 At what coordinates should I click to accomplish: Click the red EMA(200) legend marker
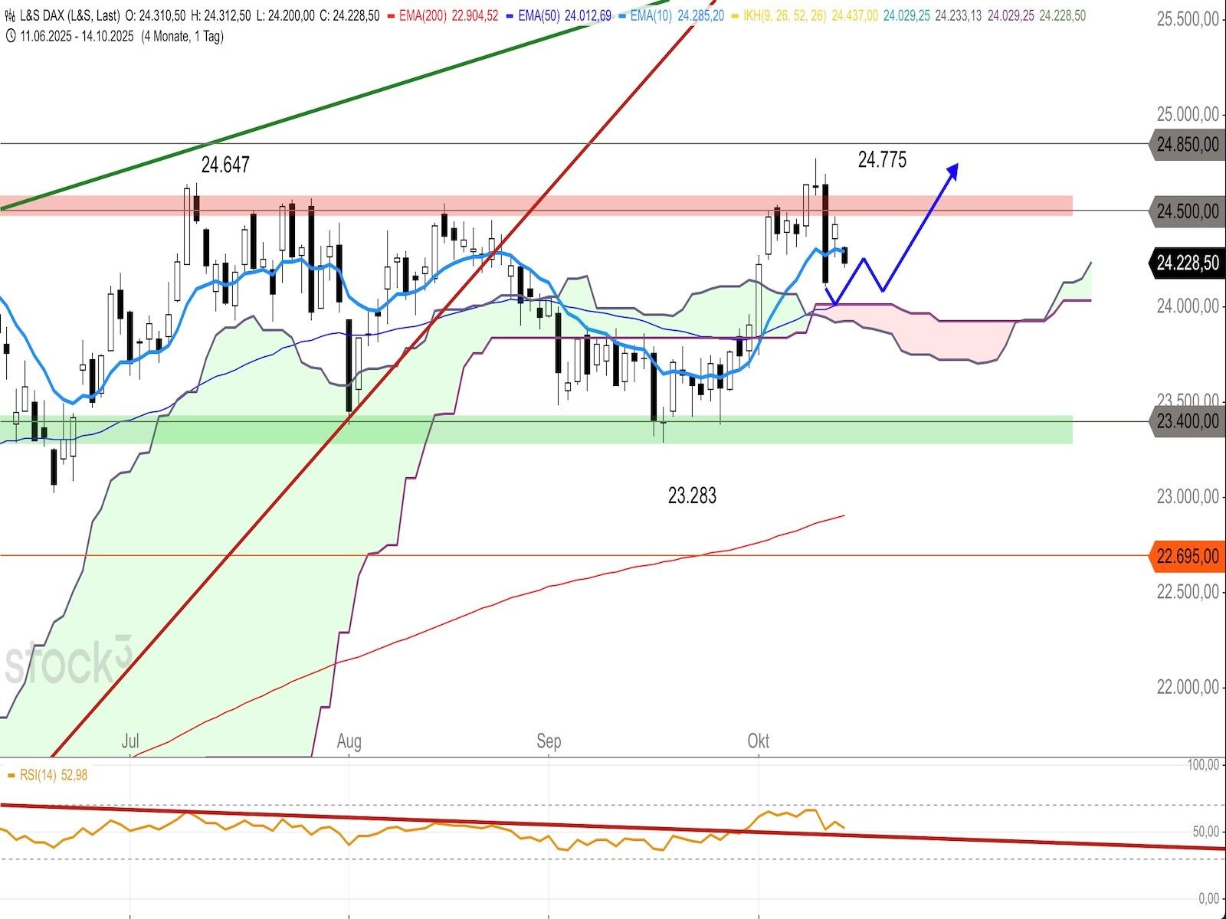pos(392,15)
